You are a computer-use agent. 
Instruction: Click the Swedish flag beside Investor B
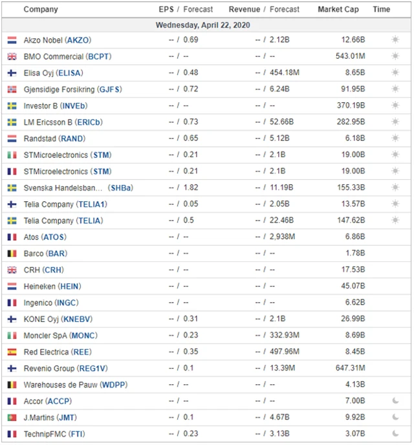(x=12, y=105)
